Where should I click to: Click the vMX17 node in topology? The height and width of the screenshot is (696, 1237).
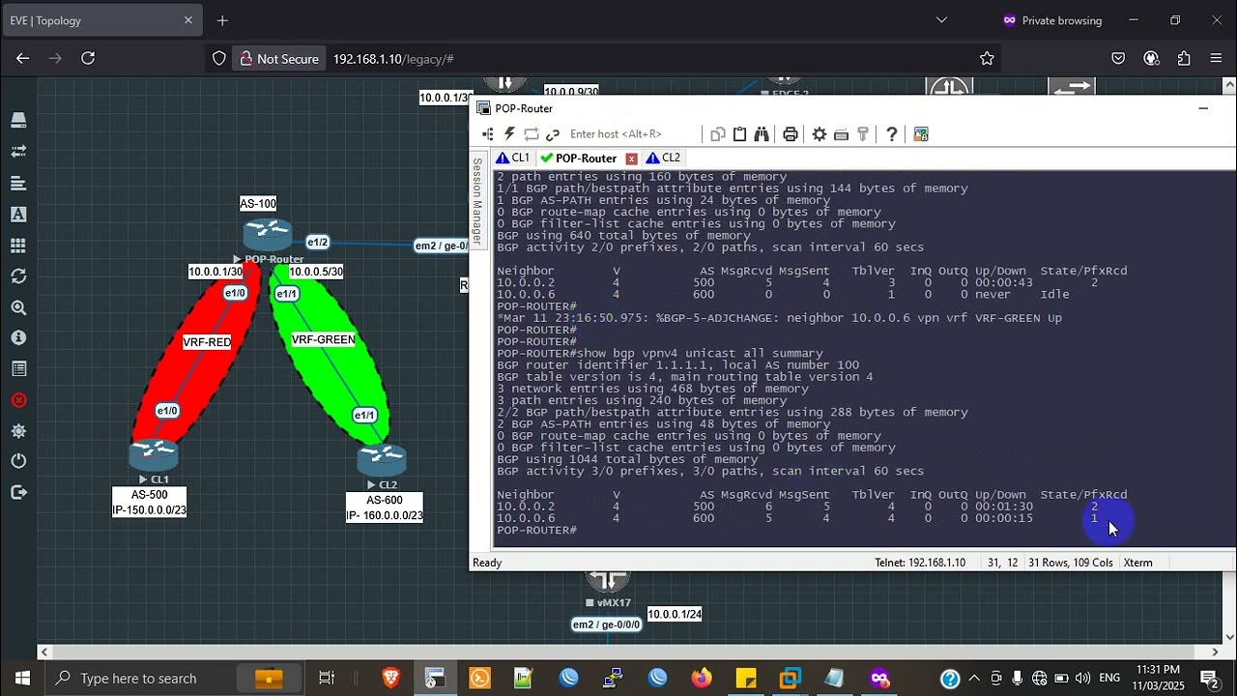(x=608, y=581)
